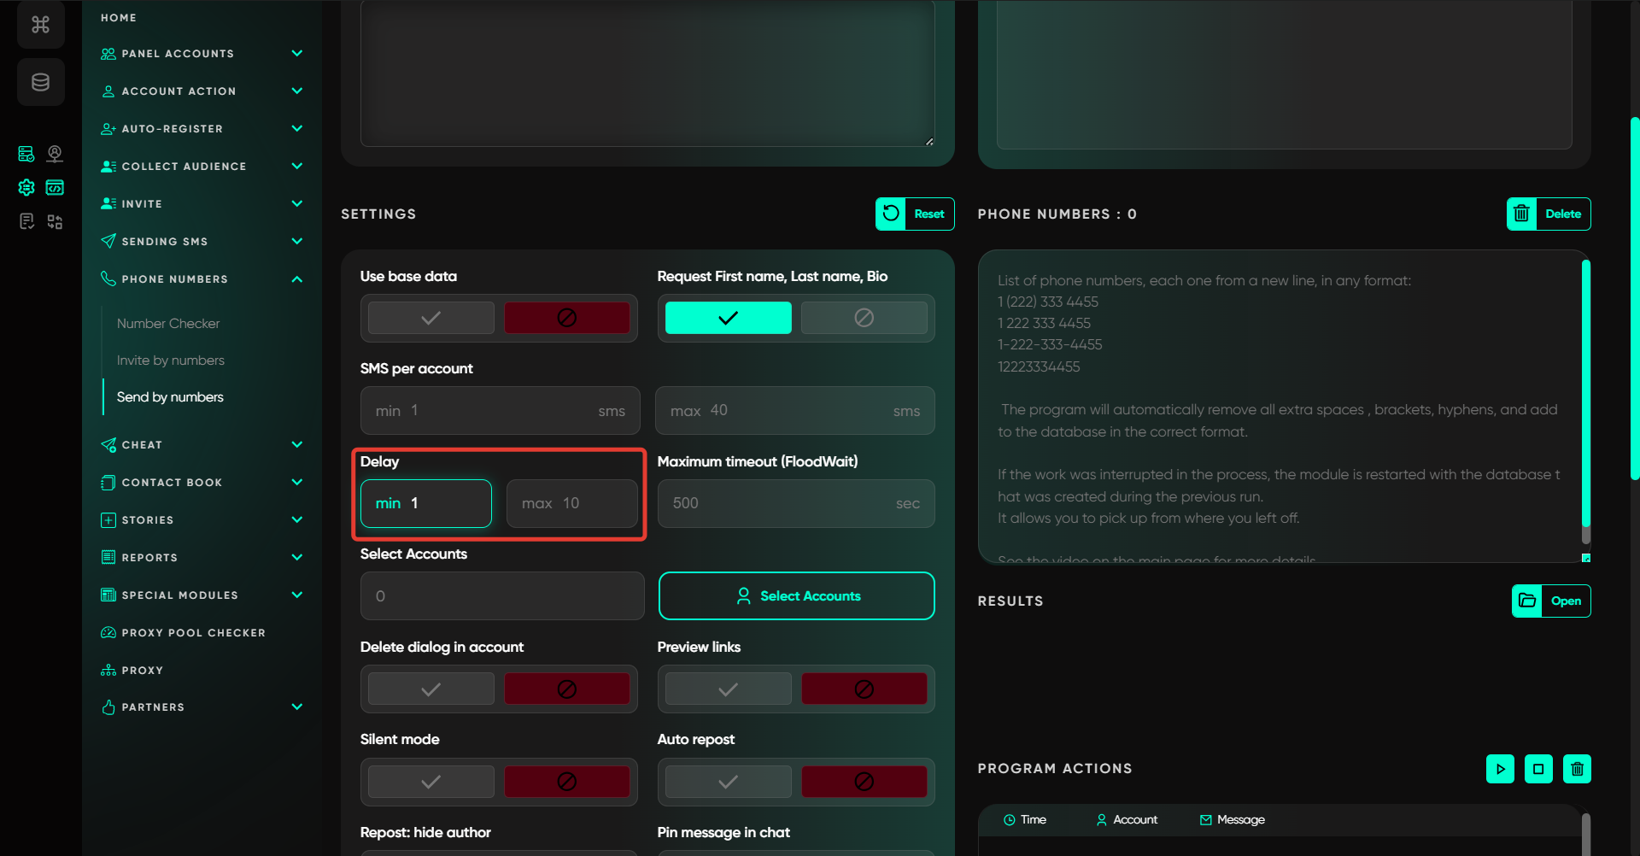Enable the Use base data checkmark option

click(431, 318)
